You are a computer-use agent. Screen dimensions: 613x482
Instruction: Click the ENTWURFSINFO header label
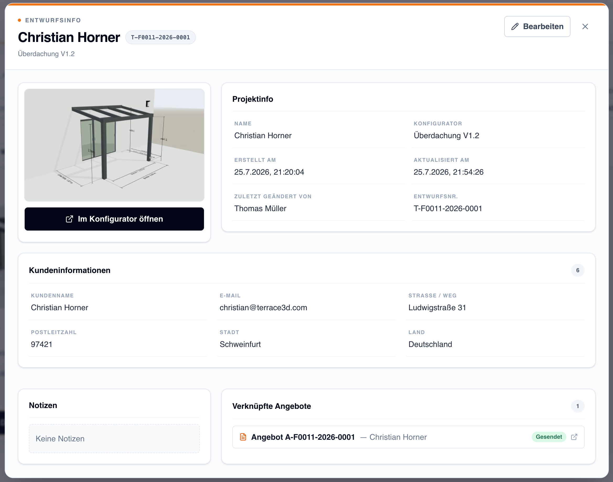tap(53, 20)
